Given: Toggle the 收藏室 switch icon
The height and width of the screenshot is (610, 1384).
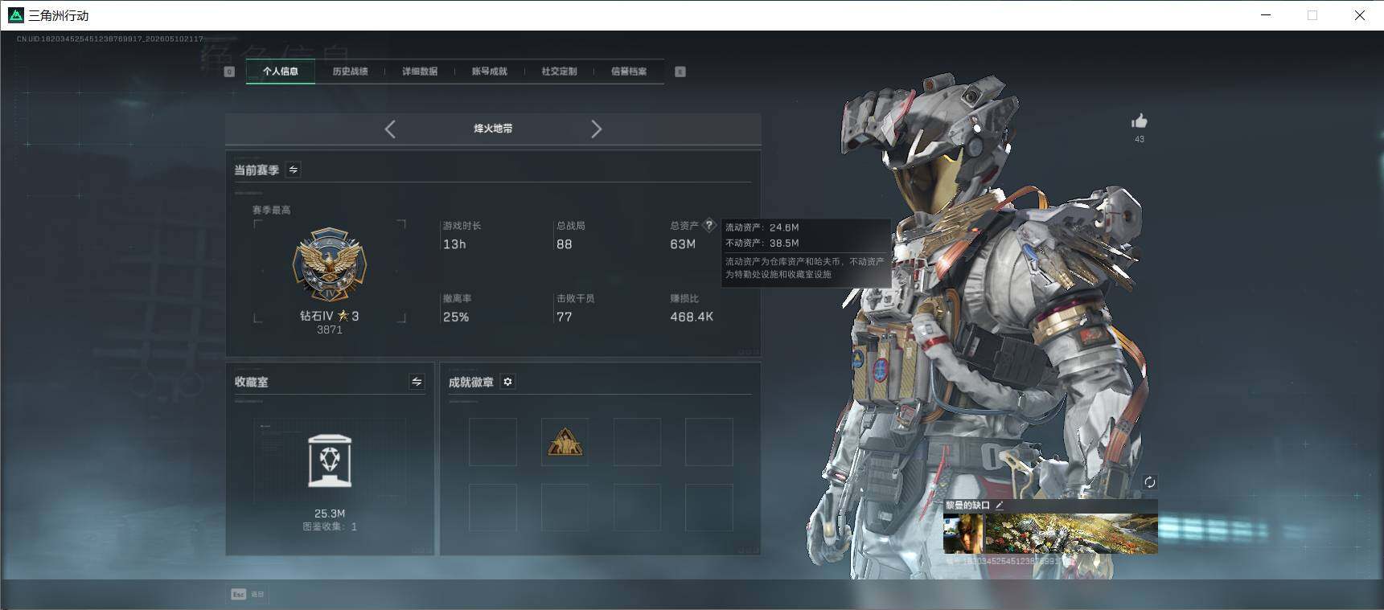Looking at the screenshot, I should click(x=417, y=382).
